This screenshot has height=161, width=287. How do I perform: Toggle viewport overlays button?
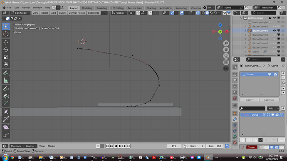click(x=182, y=13)
